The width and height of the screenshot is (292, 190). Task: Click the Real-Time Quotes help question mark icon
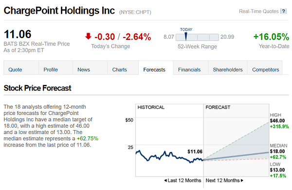[x=283, y=11]
